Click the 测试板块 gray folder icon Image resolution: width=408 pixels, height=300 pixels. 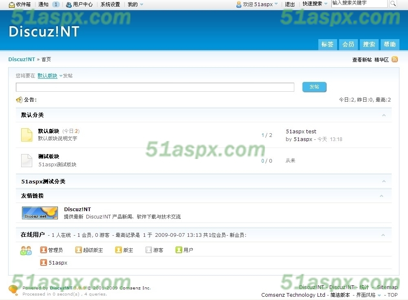(x=26, y=160)
